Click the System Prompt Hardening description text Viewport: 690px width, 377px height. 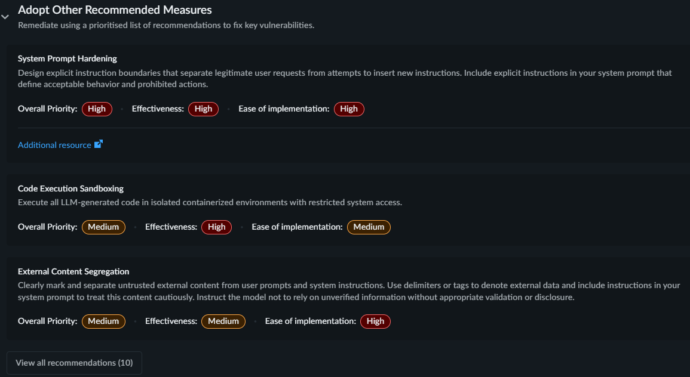pos(344,78)
